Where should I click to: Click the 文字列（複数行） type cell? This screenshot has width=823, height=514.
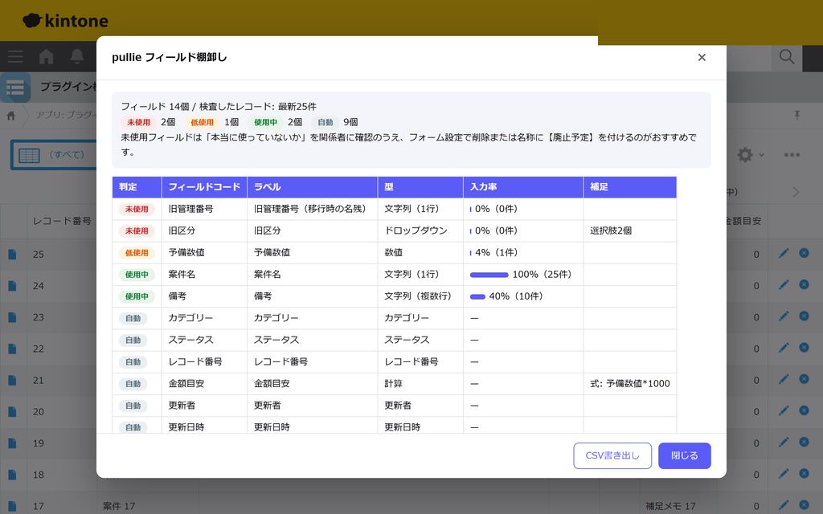(420, 297)
